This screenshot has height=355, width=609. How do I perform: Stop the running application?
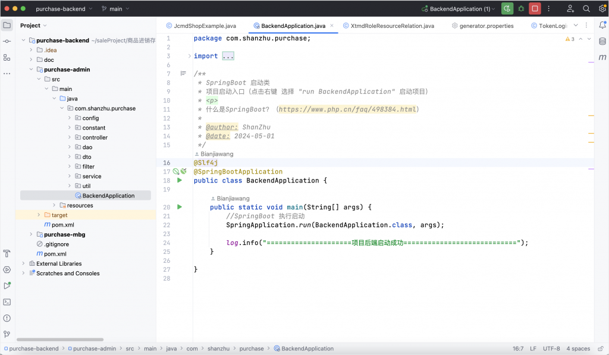pyautogui.click(x=535, y=9)
